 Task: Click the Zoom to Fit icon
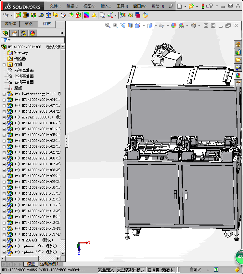pos(108,25)
